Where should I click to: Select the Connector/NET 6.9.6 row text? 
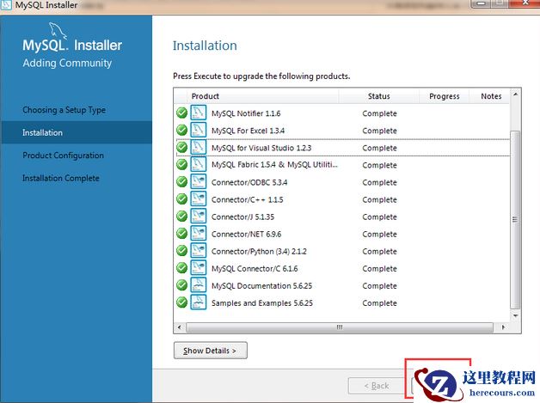(246, 234)
